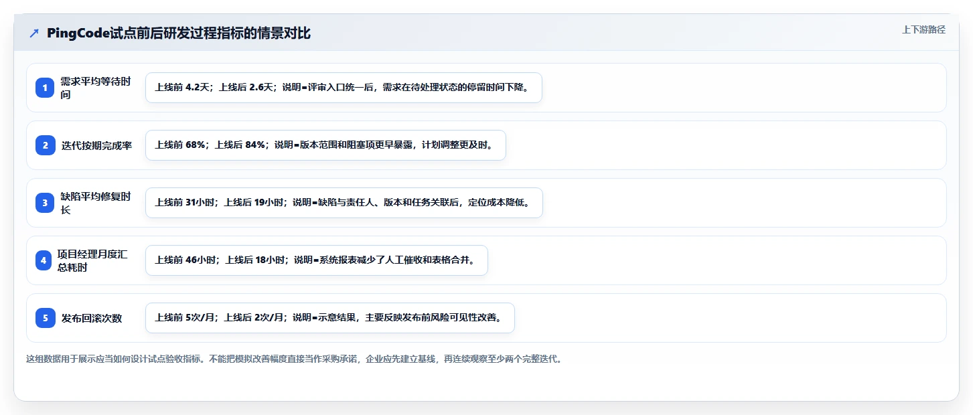Click the box reading 上线前 4.2天；上线后 2.6天
Viewport: 973px width, 415px height.
[x=344, y=88]
